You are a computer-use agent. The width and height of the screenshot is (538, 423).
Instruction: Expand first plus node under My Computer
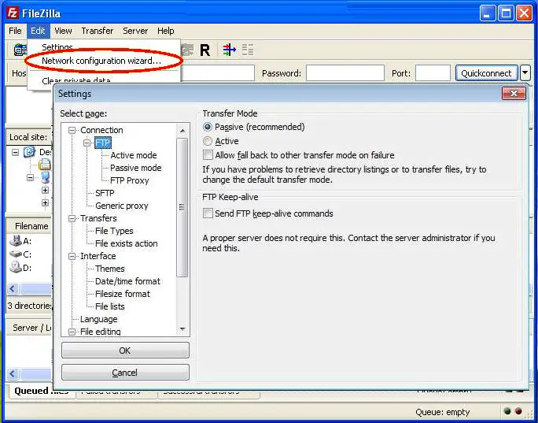click(x=45, y=190)
